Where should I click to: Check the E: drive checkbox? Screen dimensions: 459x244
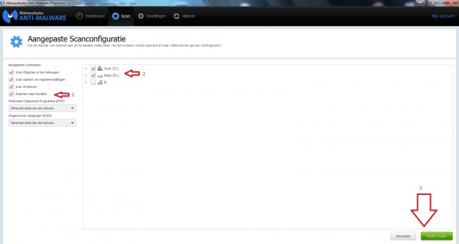(93, 82)
